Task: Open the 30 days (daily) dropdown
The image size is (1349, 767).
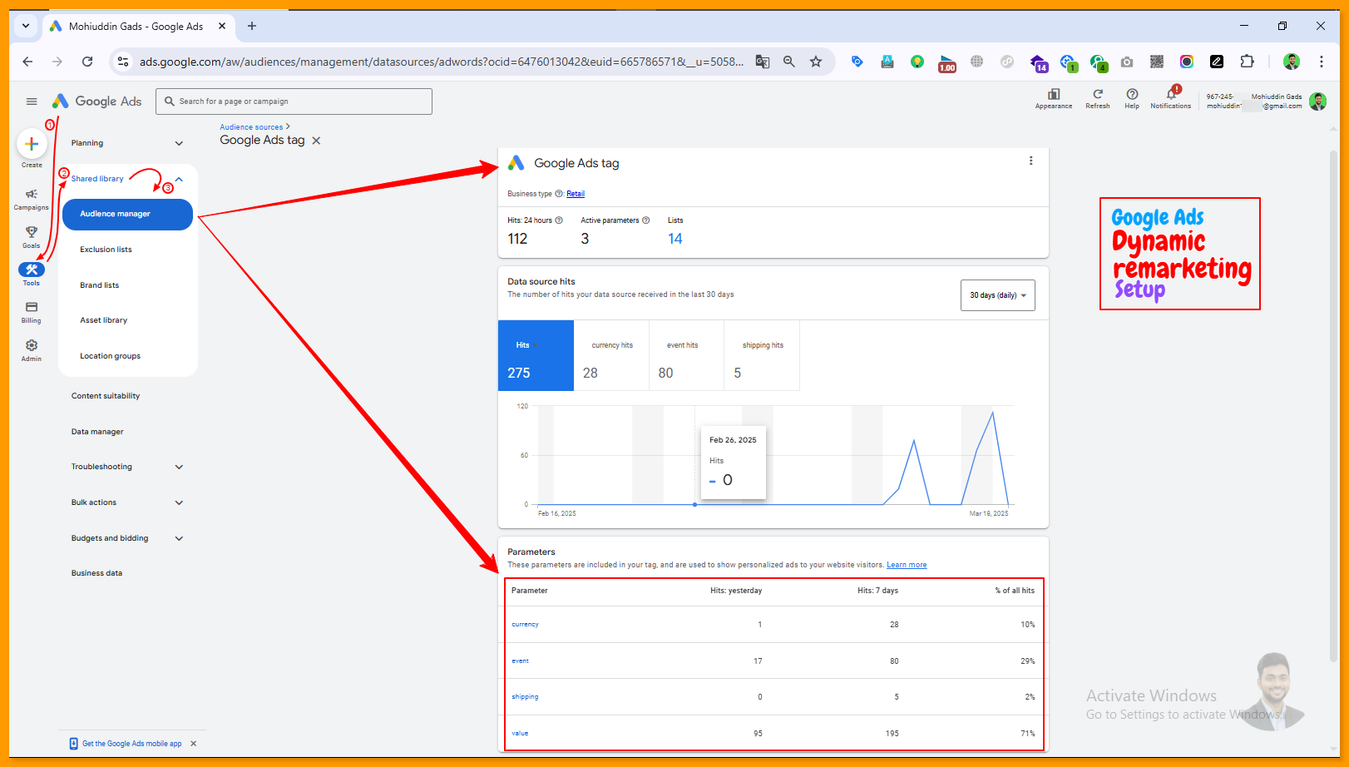Action: pos(998,295)
